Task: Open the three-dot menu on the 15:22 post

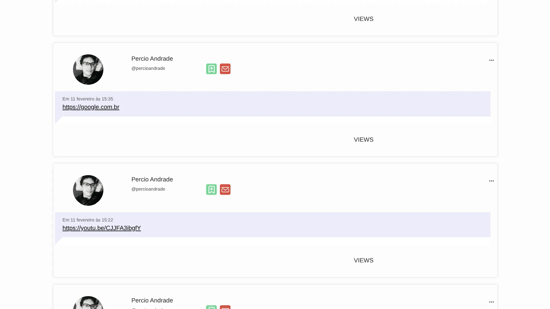Action: coord(491,181)
